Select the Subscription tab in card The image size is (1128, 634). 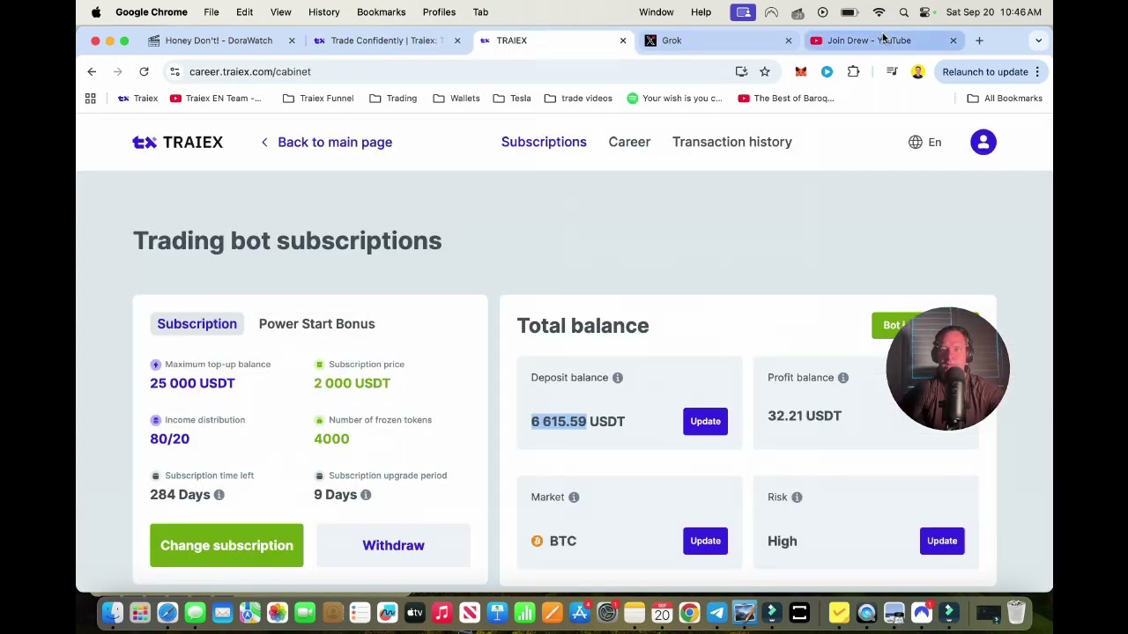[197, 323]
